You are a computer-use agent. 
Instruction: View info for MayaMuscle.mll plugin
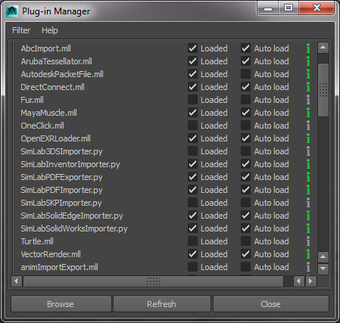tap(308, 113)
